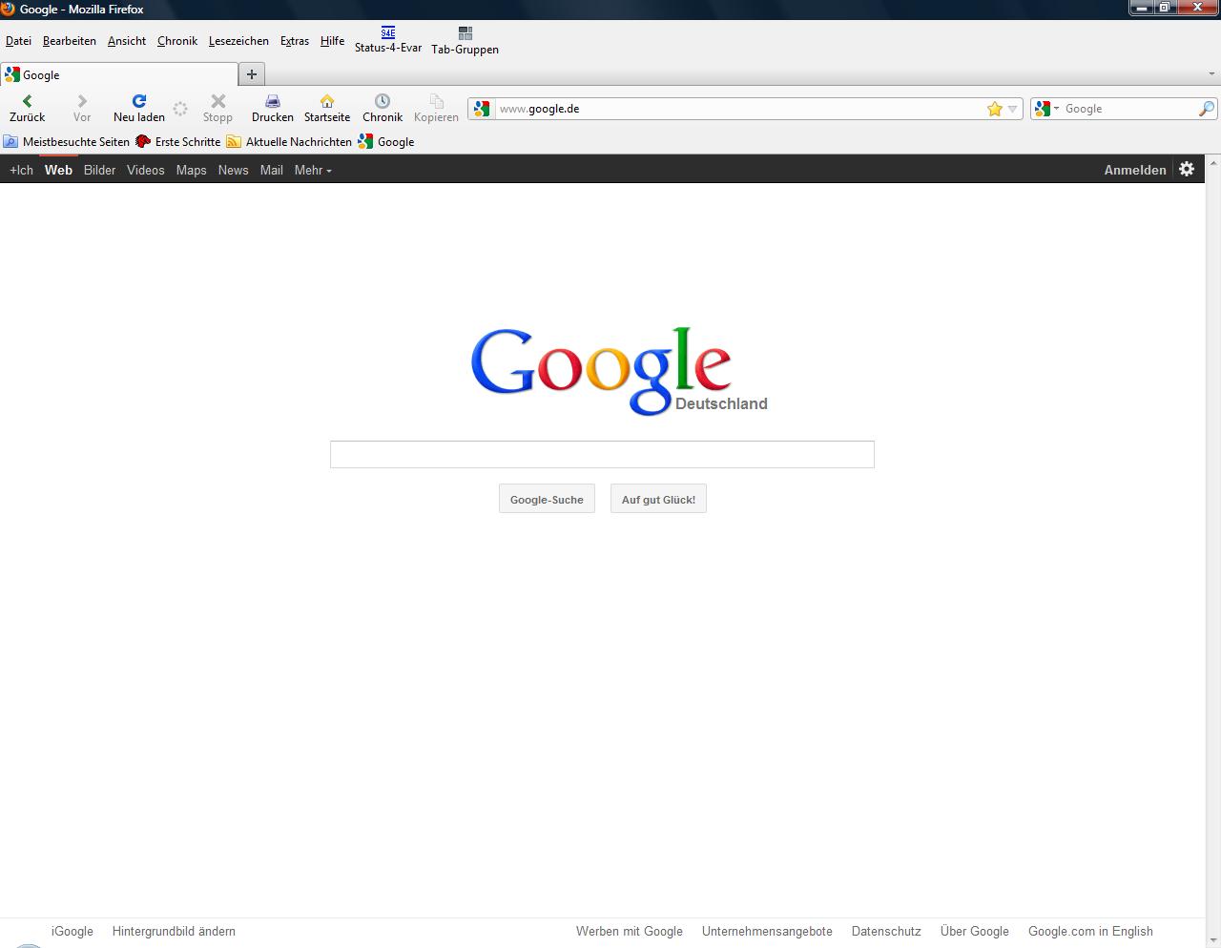This screenshot has width=1221, height=948.
Task: Open the Datenschutz footer link
Action: pyautogui.click(x=886, y=931)
